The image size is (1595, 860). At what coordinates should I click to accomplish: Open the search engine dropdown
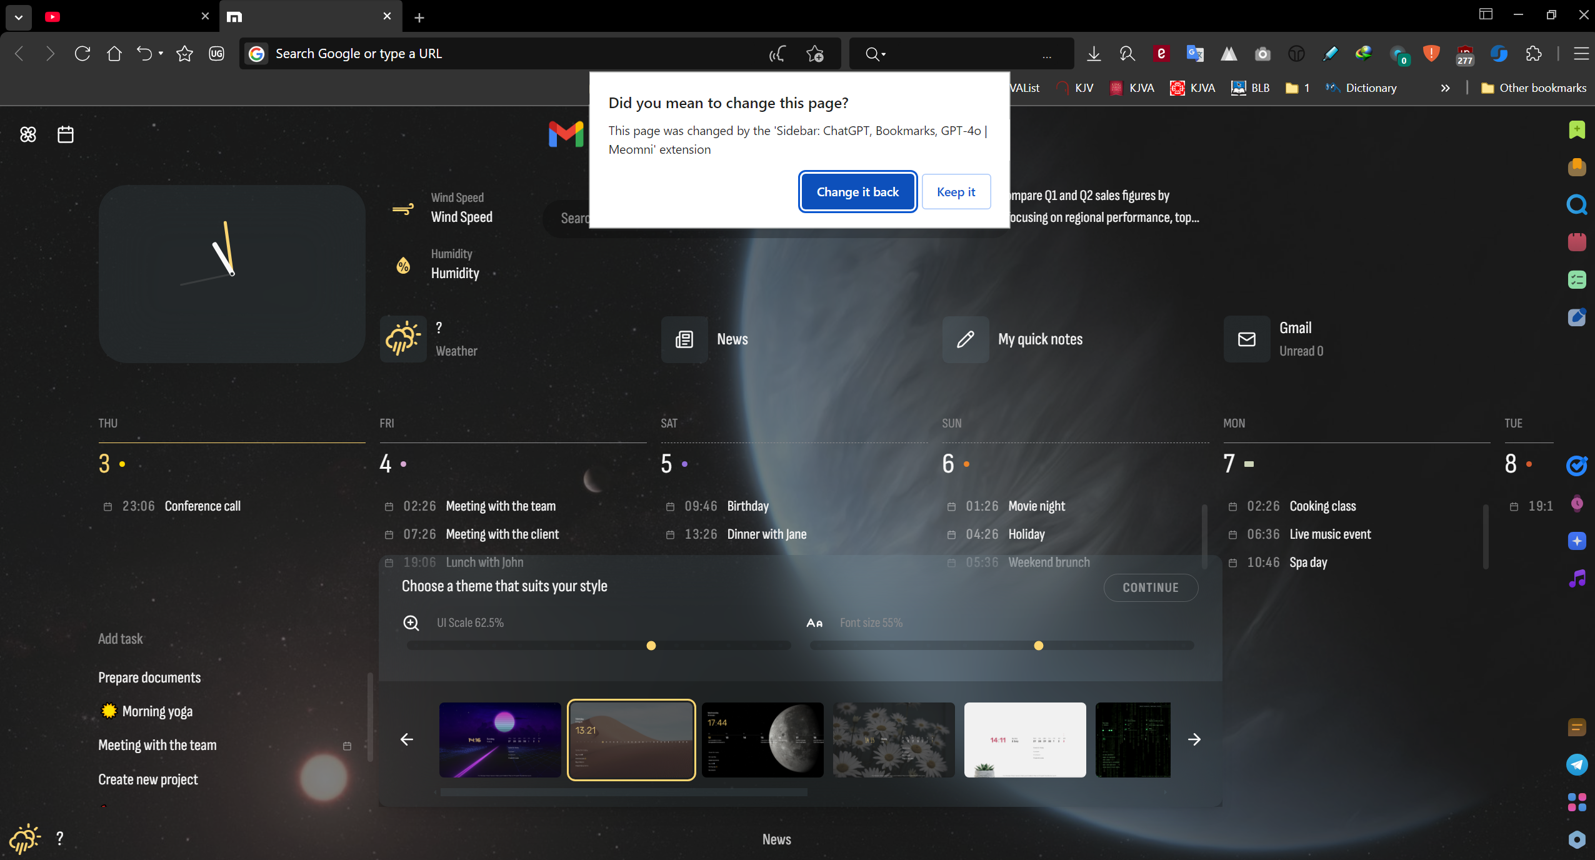[876, 54]
